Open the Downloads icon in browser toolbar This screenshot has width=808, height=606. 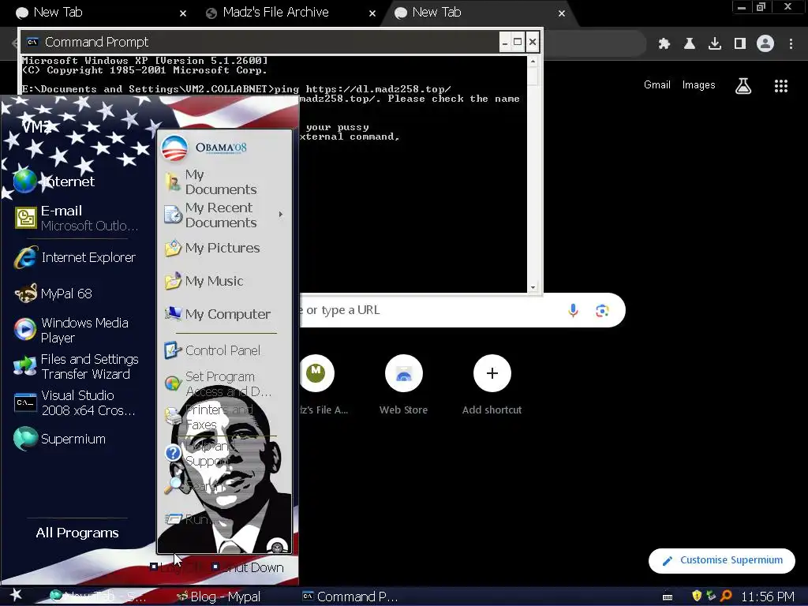(x=715, y=44)
